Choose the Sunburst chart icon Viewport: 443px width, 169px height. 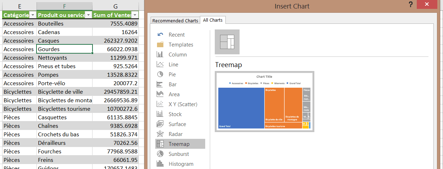click(160, 154)
